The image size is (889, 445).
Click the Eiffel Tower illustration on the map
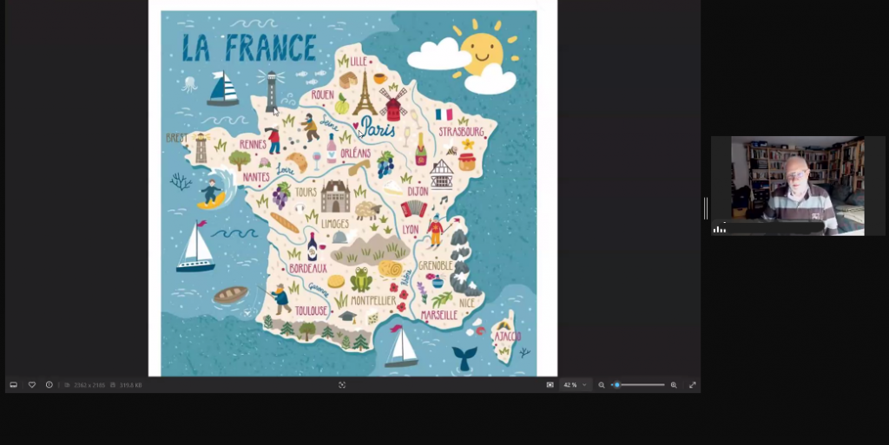tap(365, 94)
